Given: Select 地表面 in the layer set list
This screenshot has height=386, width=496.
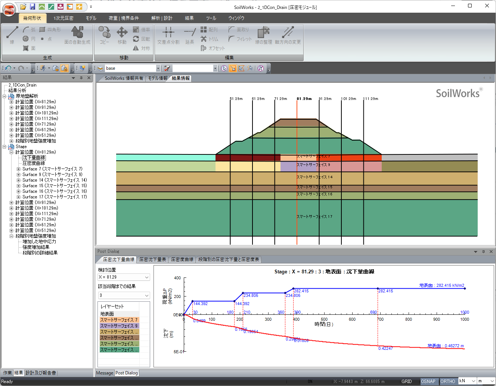Looking at the screenshot, I should click(119, 314).
